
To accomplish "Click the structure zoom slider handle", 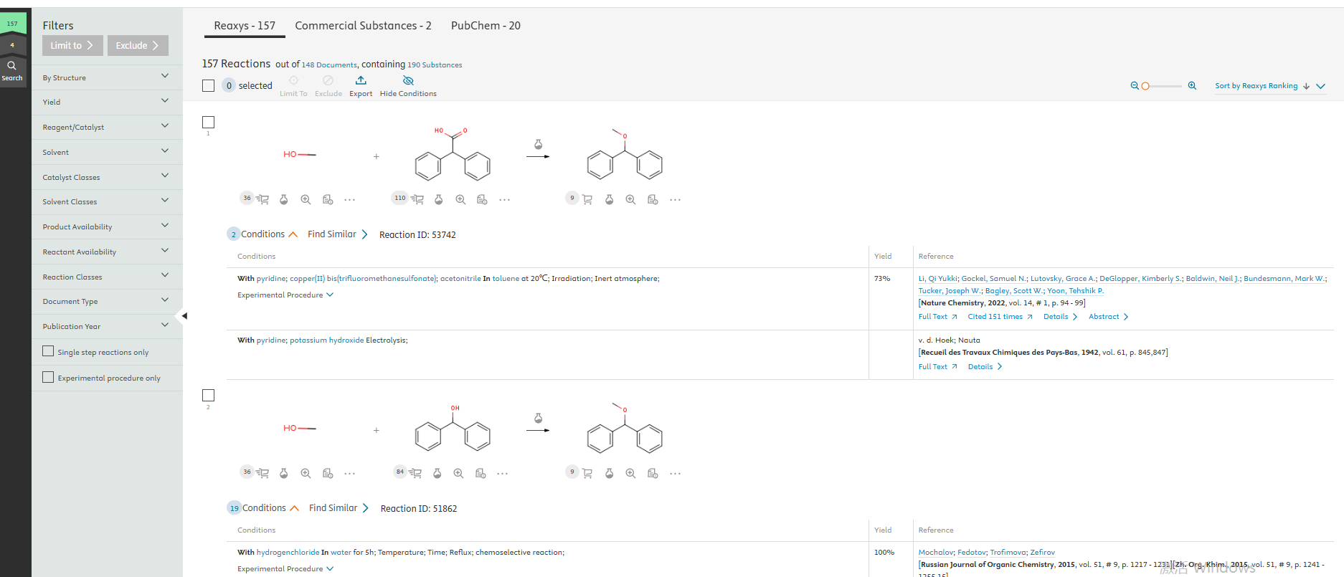I will click(x=1145, y=86).
